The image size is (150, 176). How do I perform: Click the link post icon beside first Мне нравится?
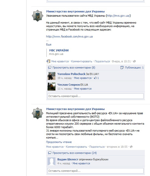[48, 61]
